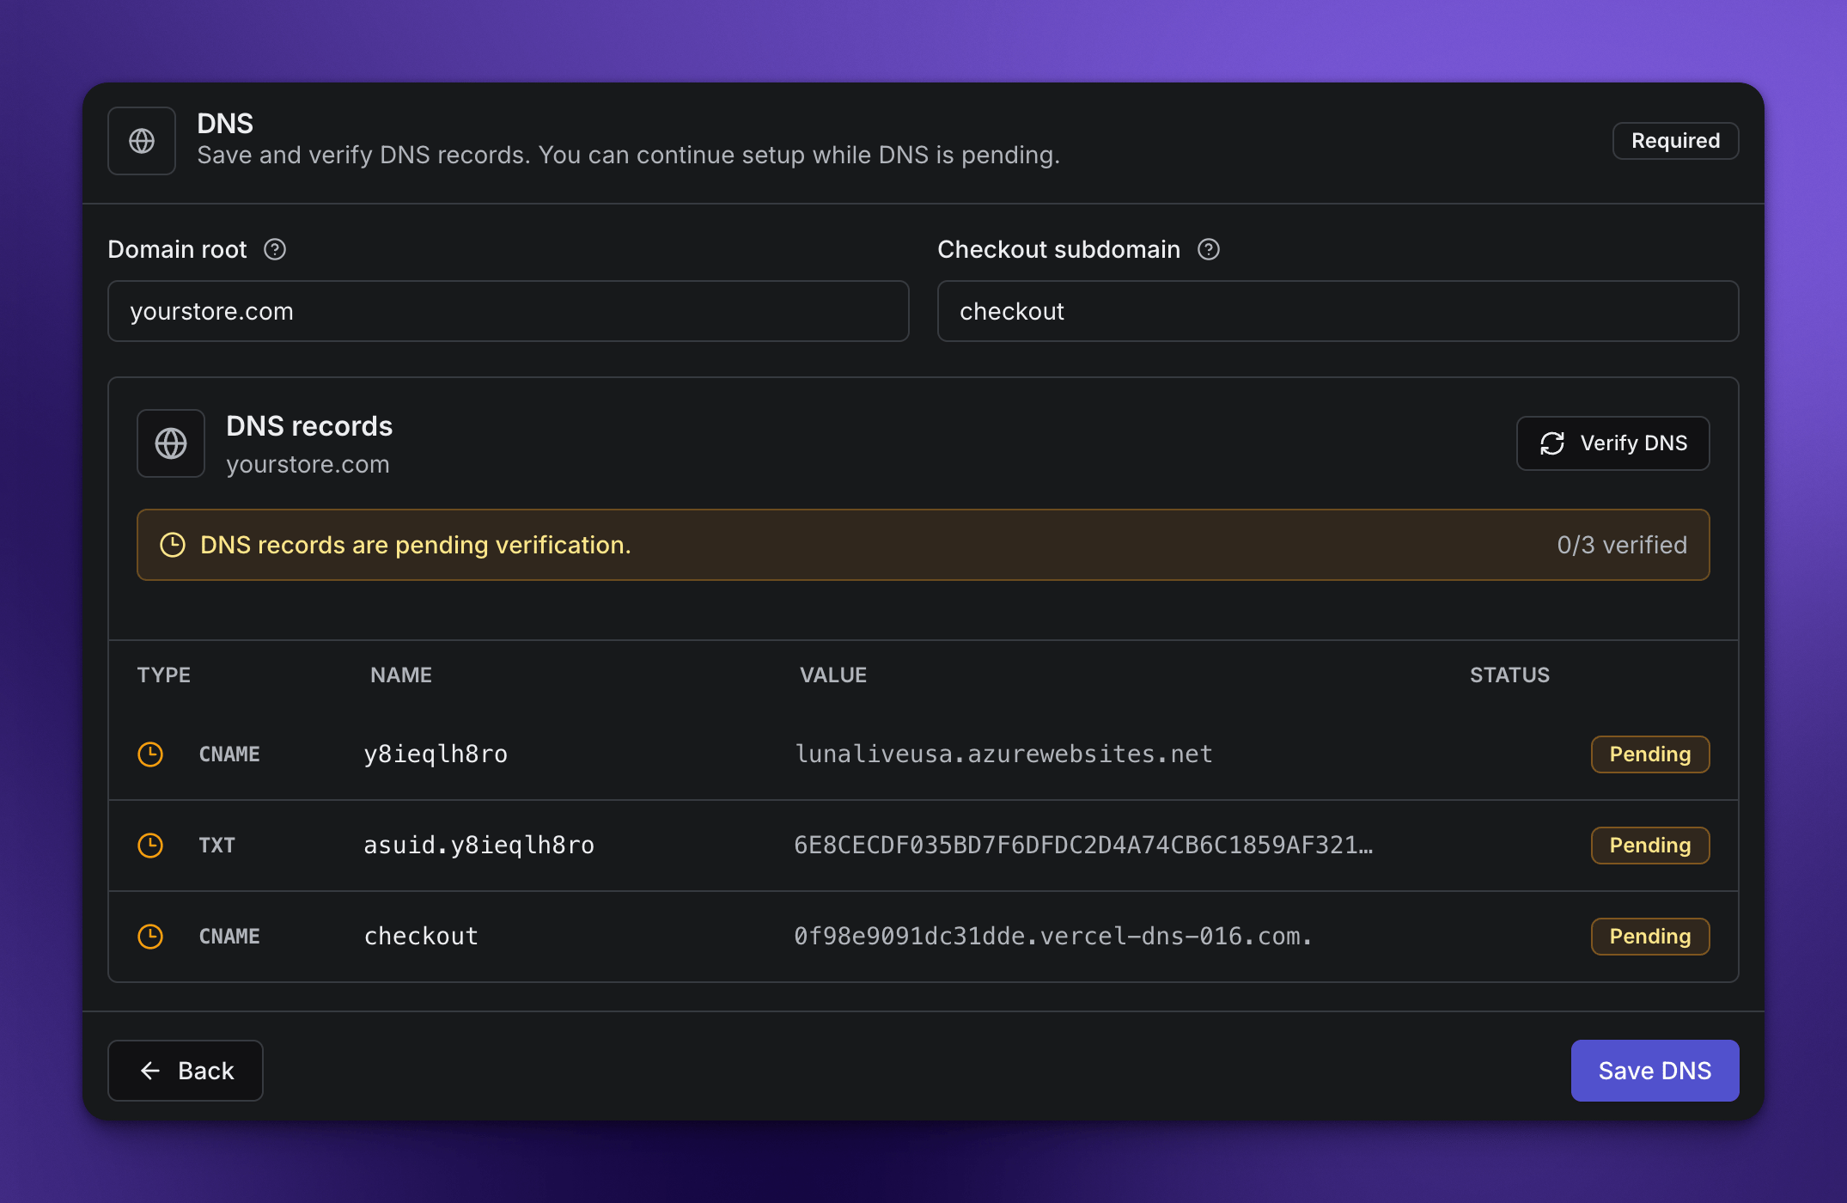This screenshot has height=1203, width=1847.
Task: Click the globe icon beside DNS records
Action: pos(171,443)
